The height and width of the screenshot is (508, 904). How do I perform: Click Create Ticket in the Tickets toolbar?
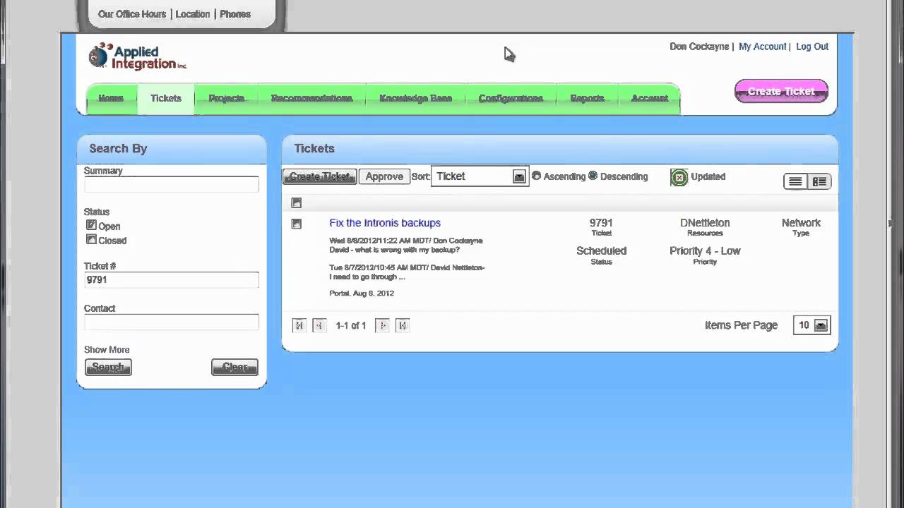tap(320, 176)
